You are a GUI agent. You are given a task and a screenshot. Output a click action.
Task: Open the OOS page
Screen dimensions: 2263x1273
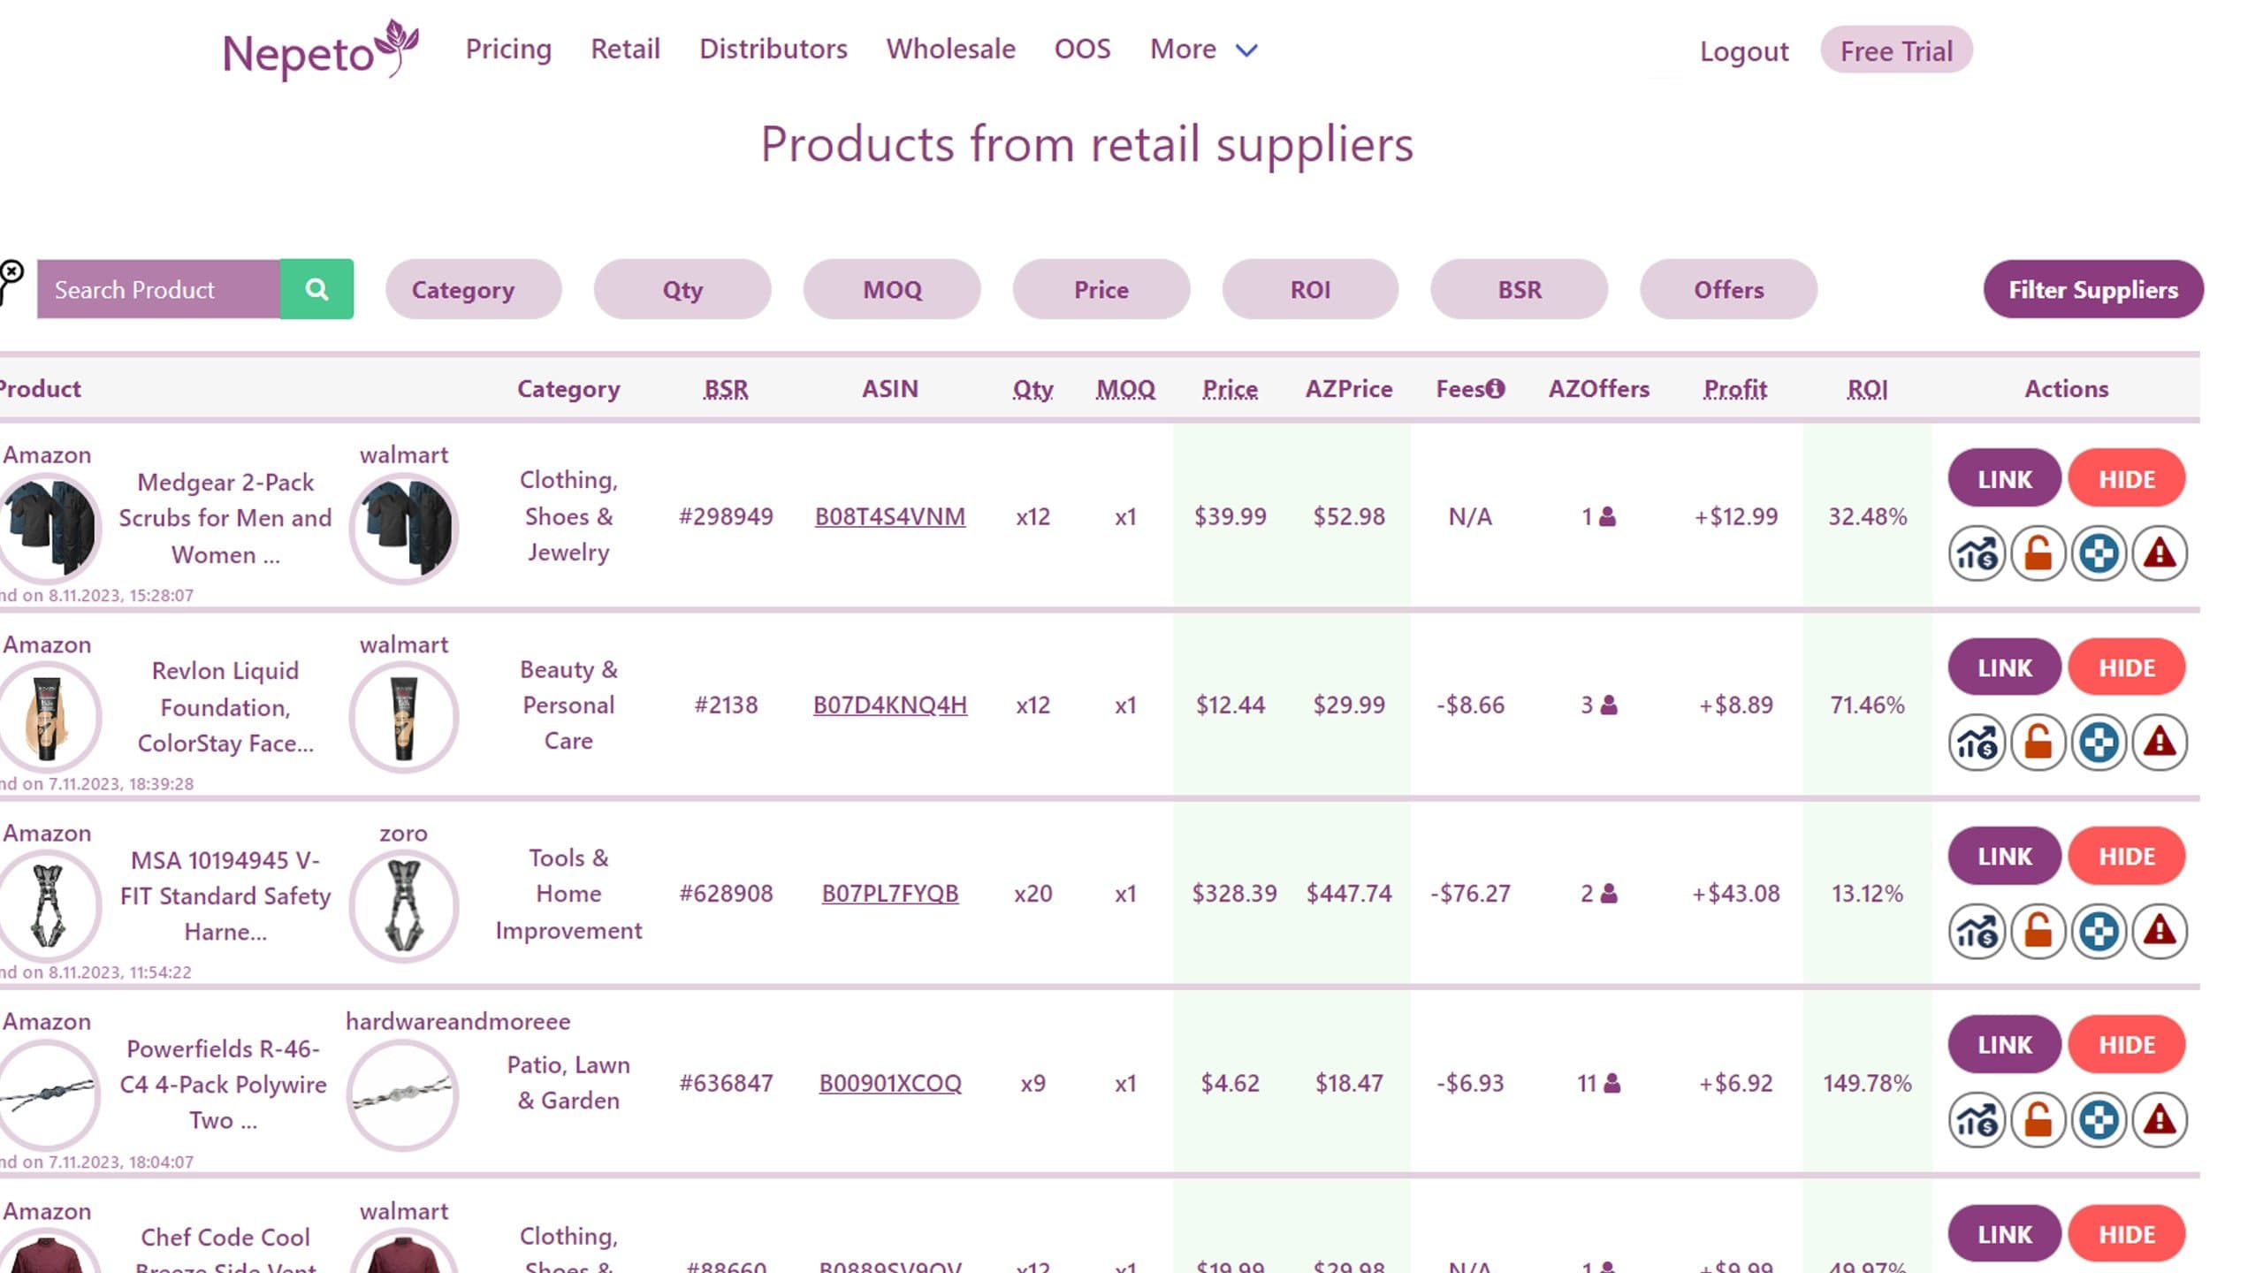pyautogui.click(x=1082, y=50)
